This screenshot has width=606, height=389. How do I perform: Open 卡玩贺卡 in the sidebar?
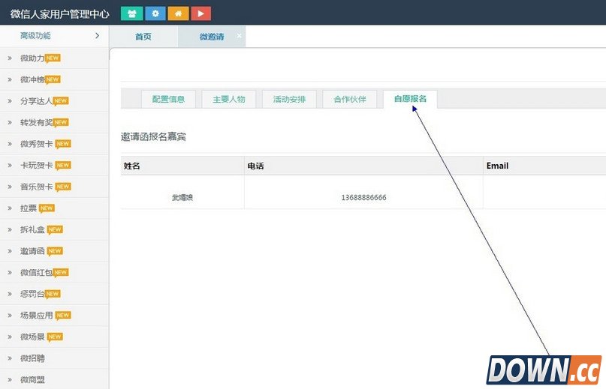[36, 165]
